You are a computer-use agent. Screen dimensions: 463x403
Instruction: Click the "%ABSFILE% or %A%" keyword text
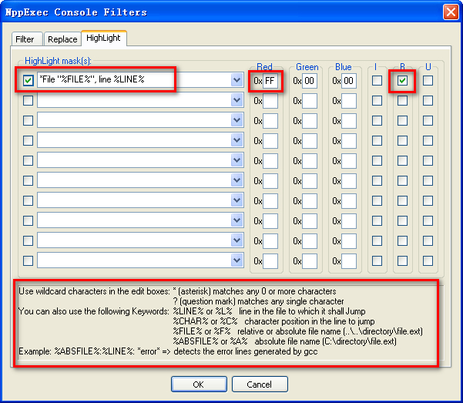(x=210, y=341)
